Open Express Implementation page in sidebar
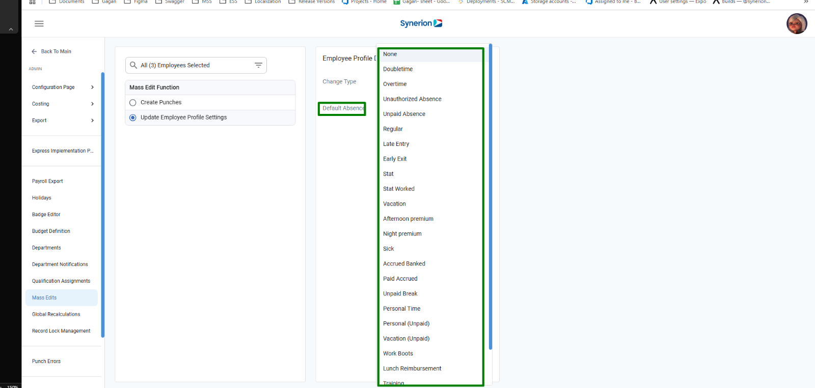The image size is (815, 388). pos(63,151)
